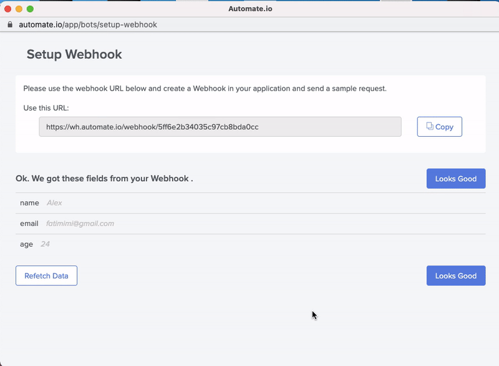The image size is (499, 366).
Task: Click the lower Looks Good button
Action: (x=456, y=276)
